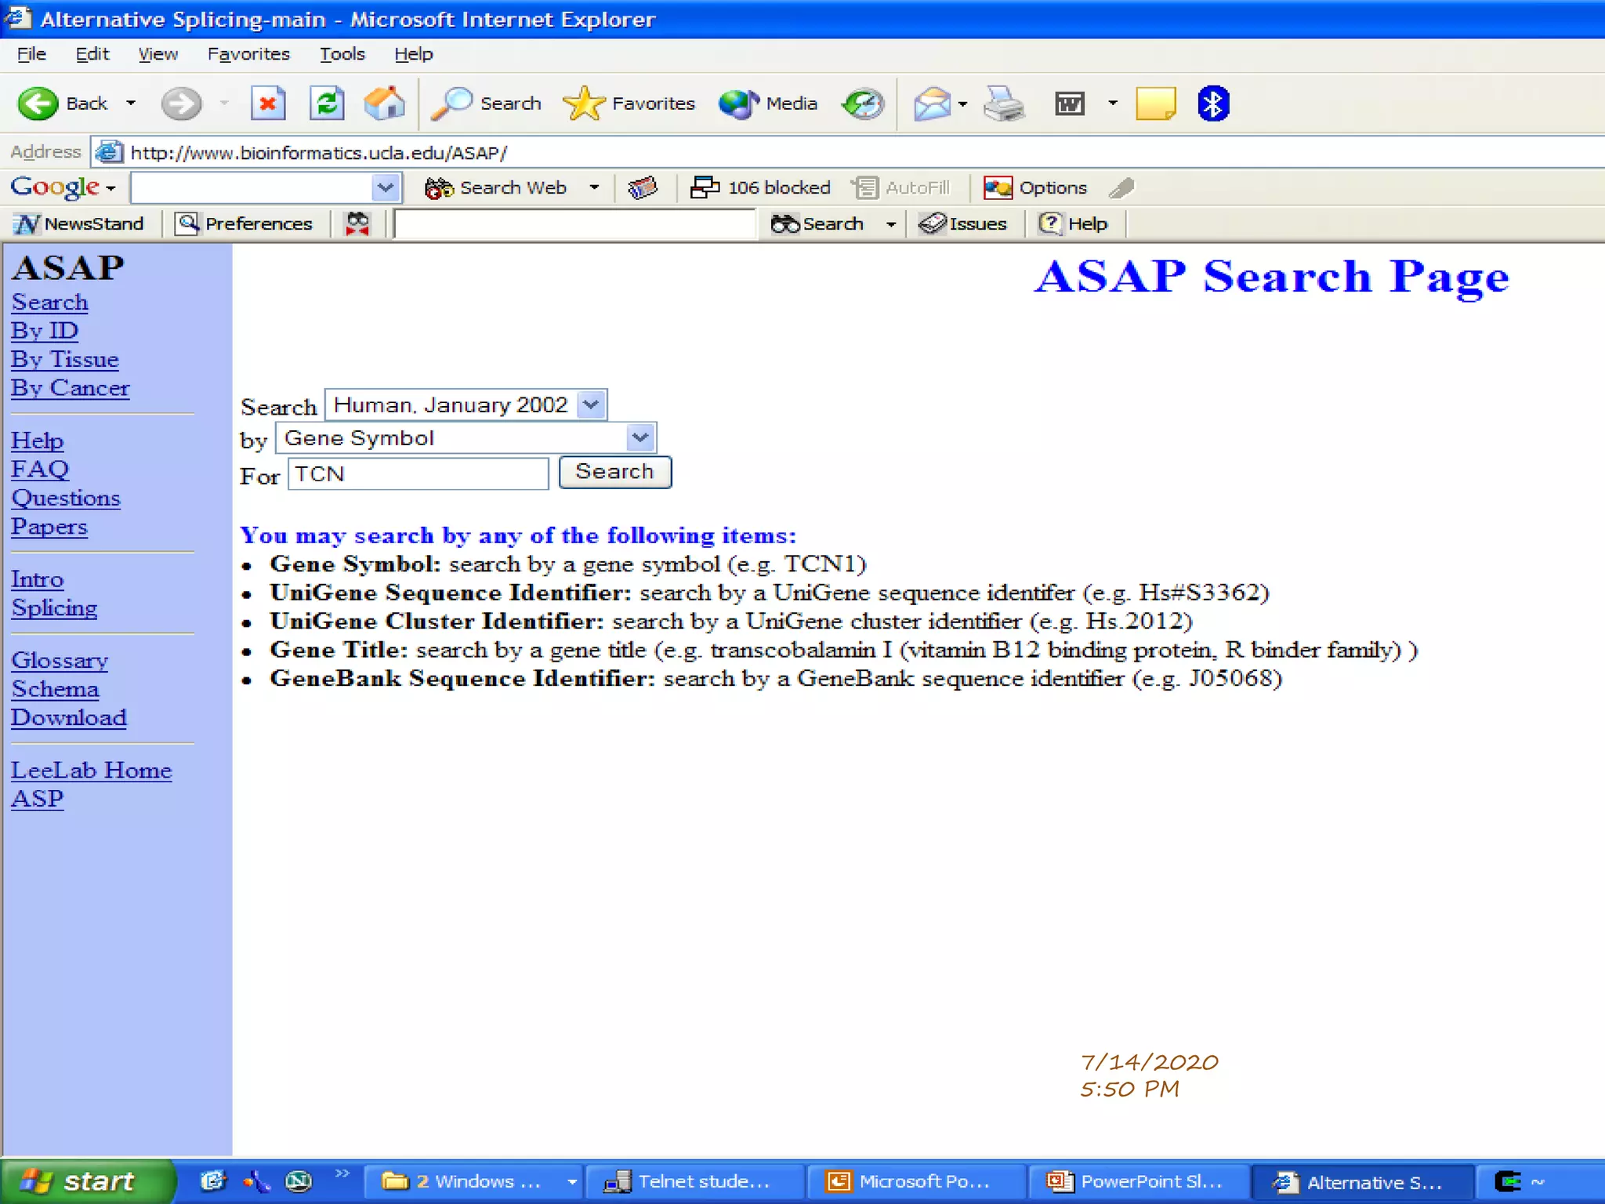
Task: Click the blue Bluetooth icon
Action: pyautogui.click(x=1213, y=103)
